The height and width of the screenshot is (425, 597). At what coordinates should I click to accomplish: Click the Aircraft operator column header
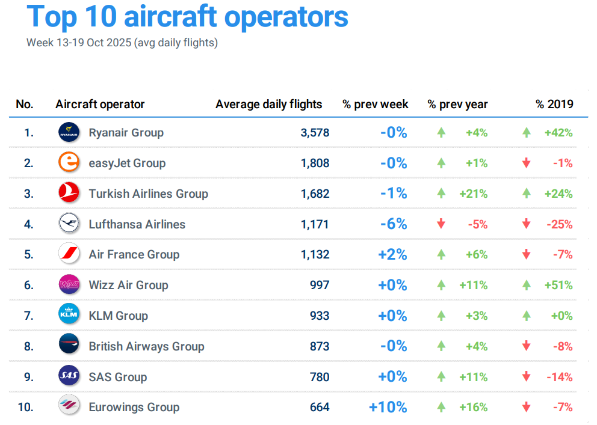click(100, 104)
